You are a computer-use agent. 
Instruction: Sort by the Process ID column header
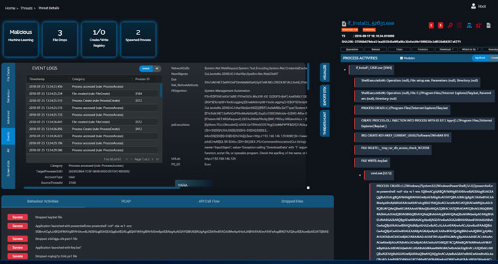point(142,79)
